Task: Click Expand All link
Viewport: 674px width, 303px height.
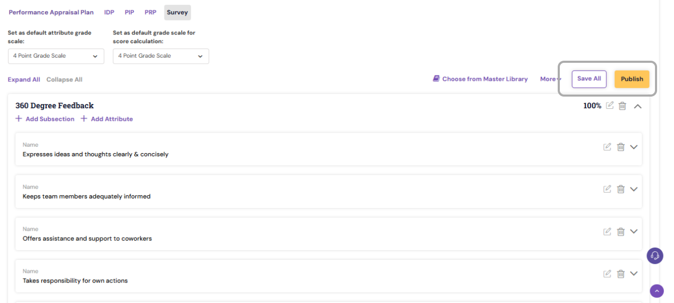Action: point(24,80)
